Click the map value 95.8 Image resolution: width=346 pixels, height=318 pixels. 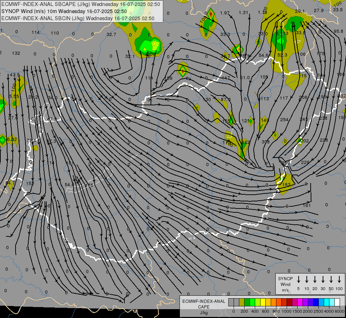pos(338,31)
